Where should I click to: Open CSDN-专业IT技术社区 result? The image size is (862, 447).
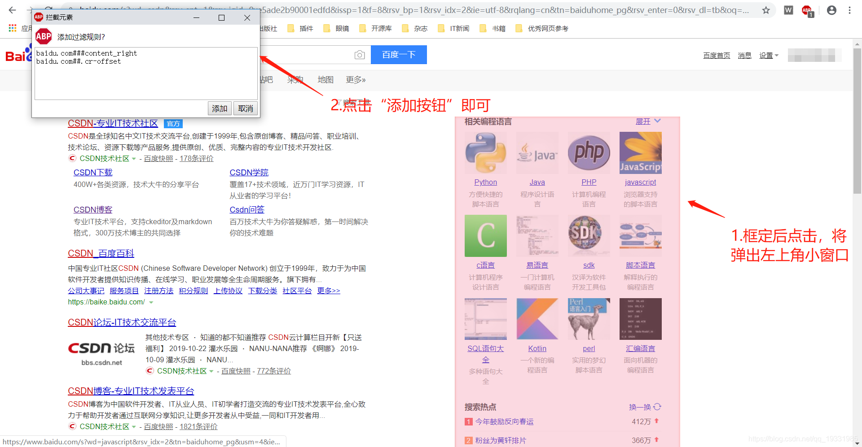113,123
